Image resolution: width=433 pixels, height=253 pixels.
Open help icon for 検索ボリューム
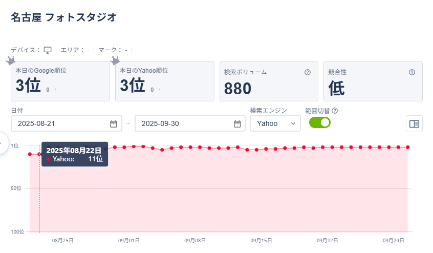[308, 72]
